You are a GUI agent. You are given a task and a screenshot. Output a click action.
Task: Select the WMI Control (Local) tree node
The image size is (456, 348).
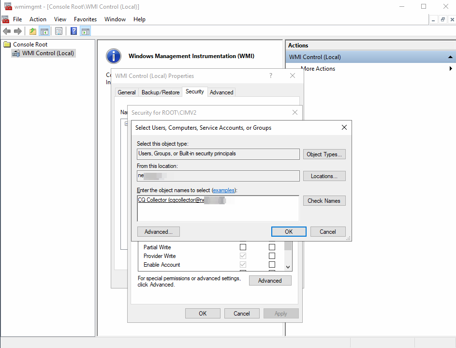48,53
